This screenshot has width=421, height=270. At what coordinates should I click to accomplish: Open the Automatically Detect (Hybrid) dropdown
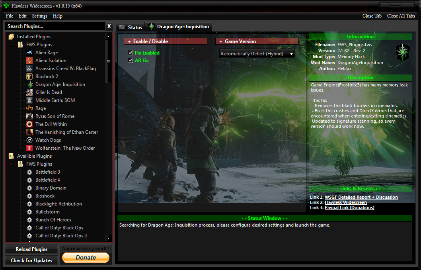click(x=257, y=54)
